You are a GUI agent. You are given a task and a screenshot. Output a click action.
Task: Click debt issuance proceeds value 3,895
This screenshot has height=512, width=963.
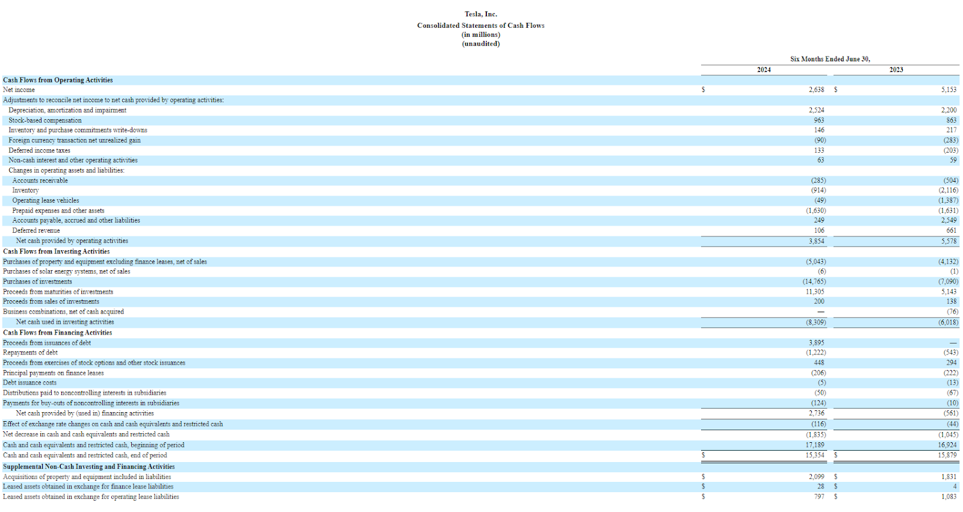click(816, 343)
